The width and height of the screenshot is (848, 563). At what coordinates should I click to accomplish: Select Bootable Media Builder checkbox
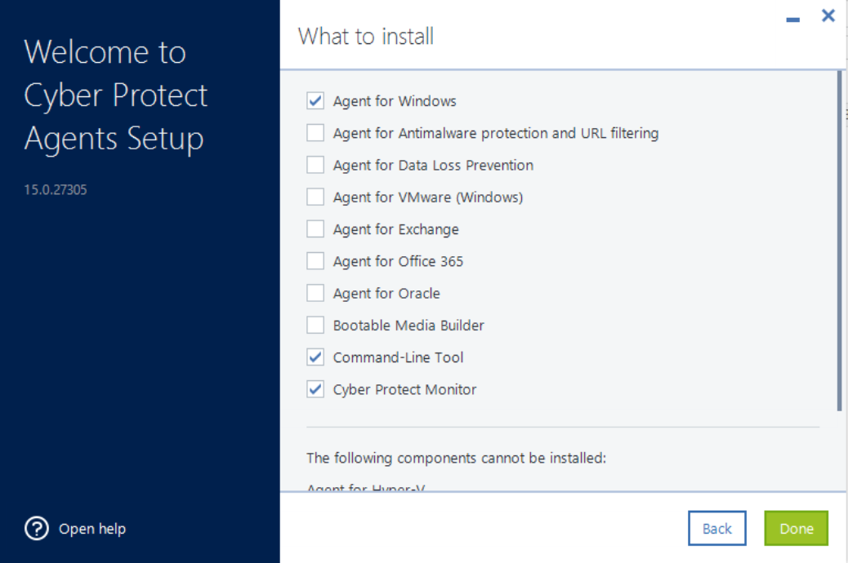(x=315, y=326)
